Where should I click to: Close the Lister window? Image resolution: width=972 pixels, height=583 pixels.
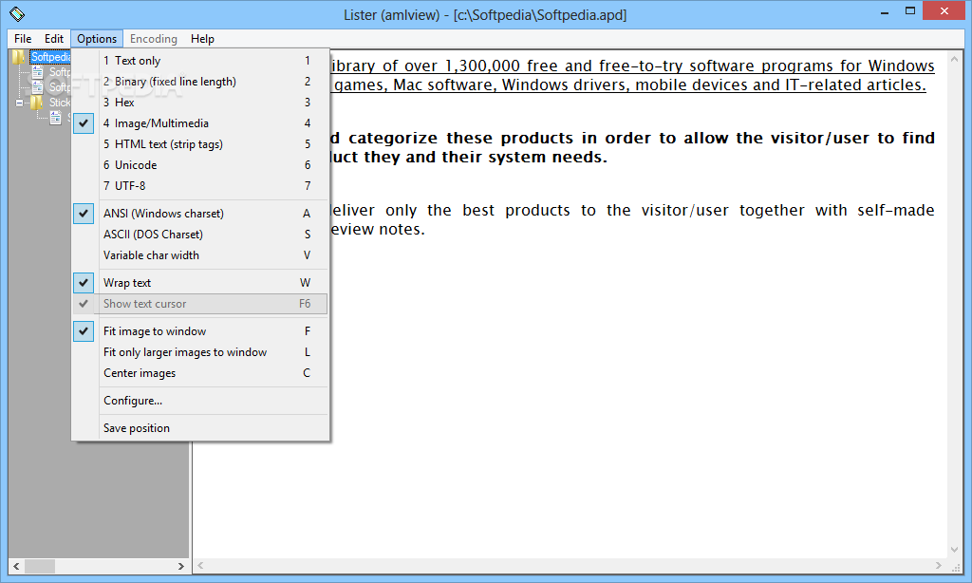(944, 10)
